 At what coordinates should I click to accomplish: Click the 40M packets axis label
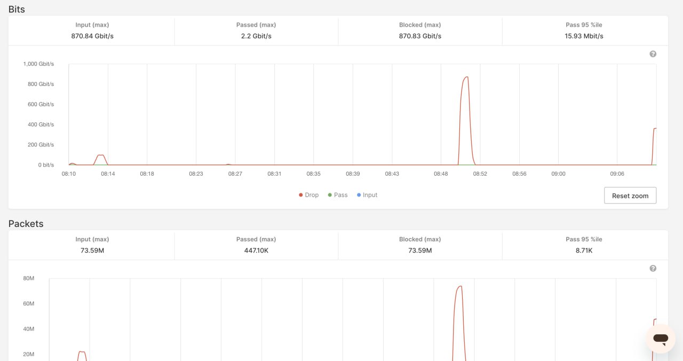pos(29,329)
